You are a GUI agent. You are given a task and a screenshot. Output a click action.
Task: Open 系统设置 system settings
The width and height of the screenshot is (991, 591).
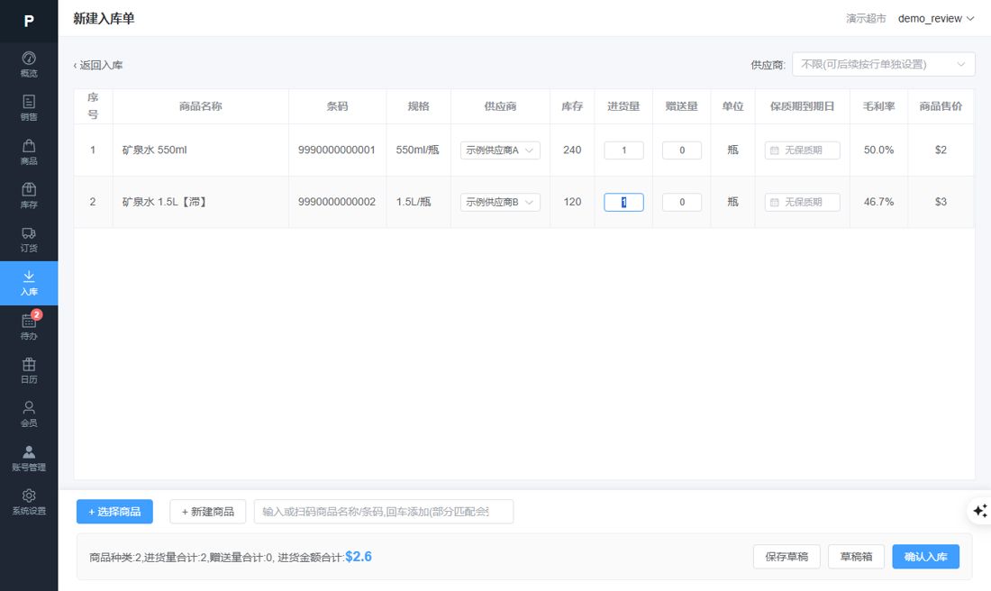click(29, 502)
